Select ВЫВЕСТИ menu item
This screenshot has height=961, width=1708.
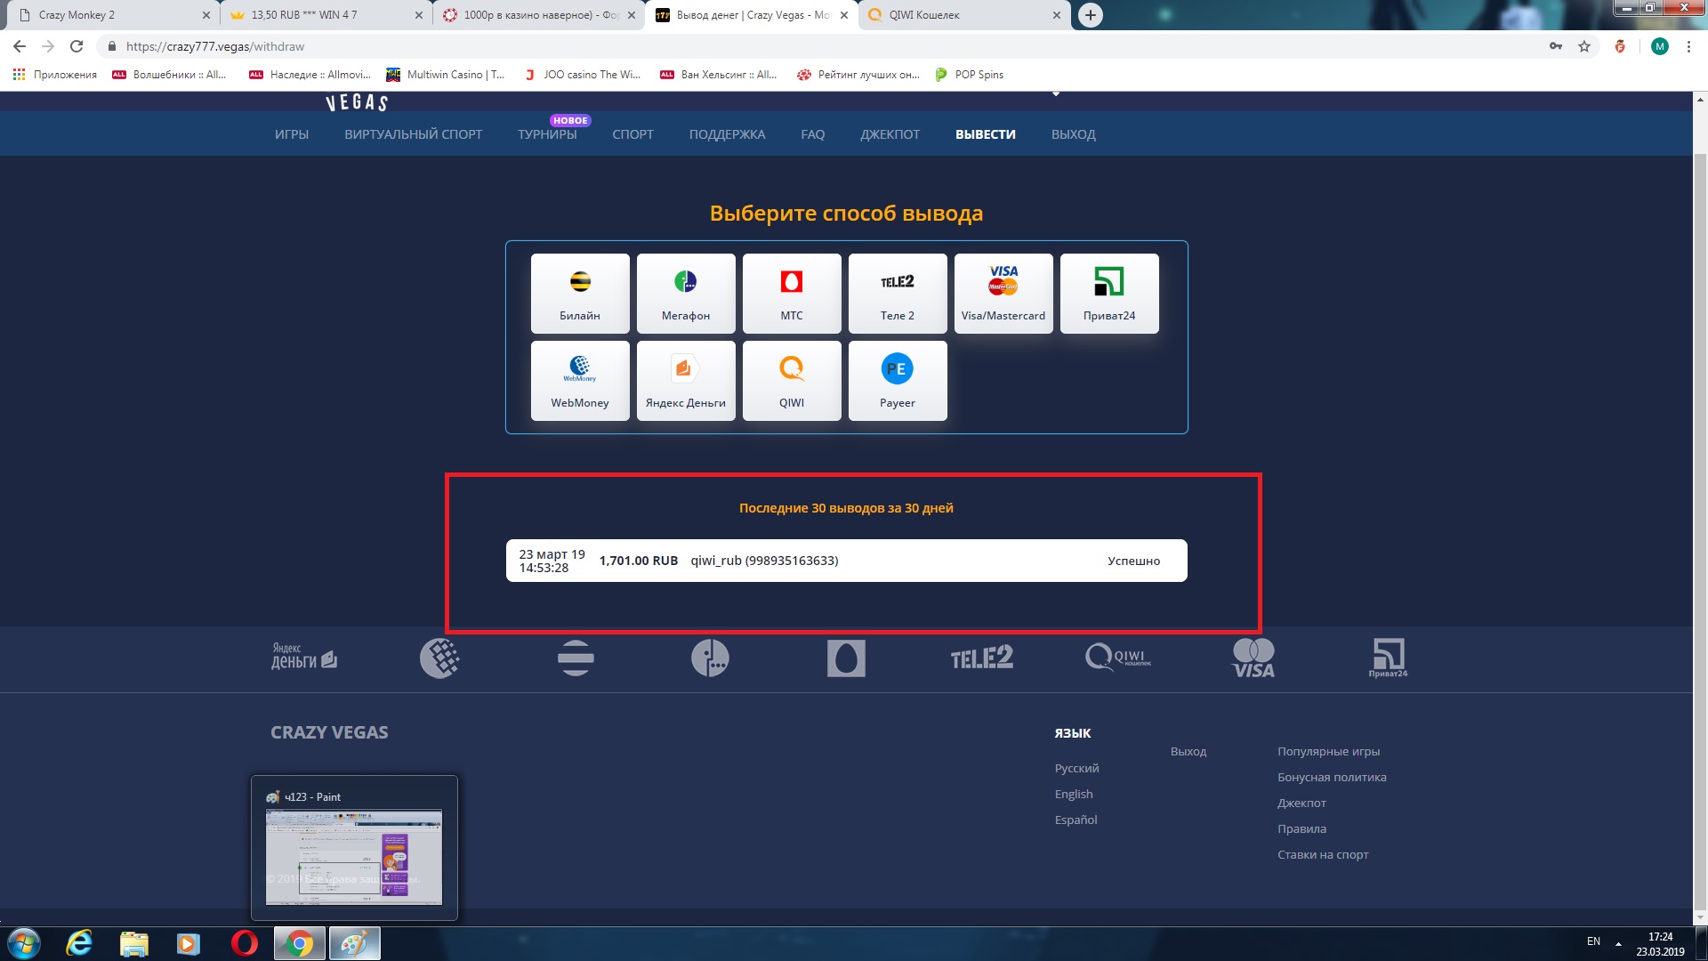point(986,134)
